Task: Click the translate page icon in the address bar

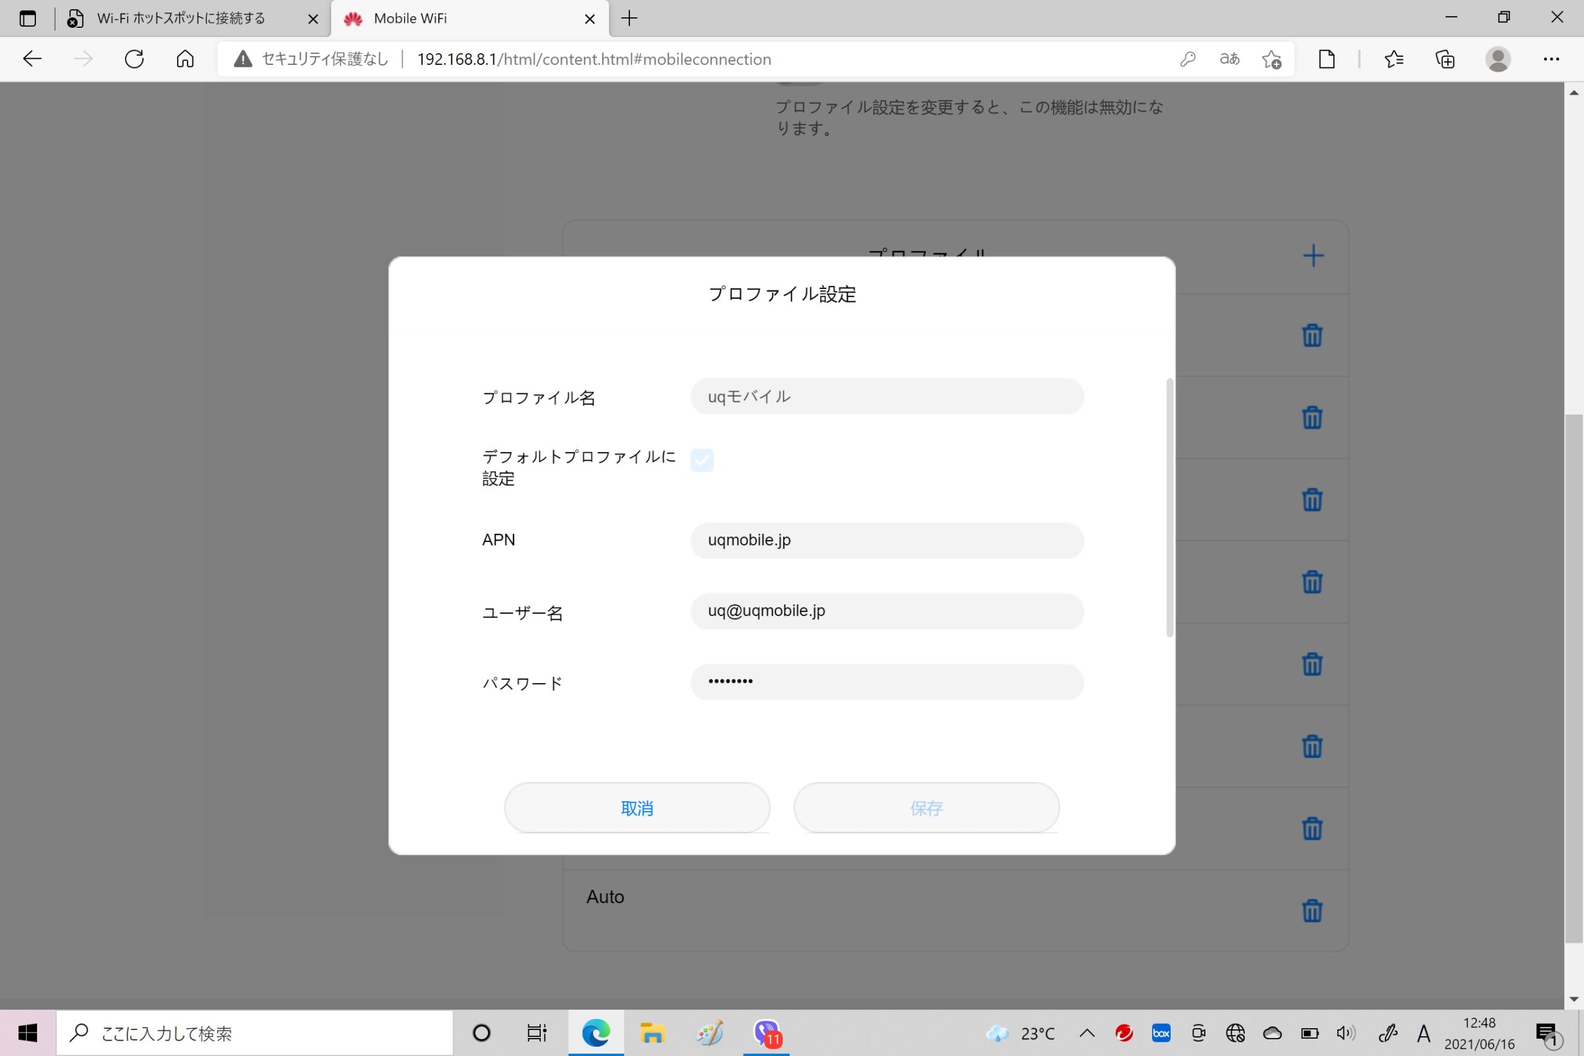Action: [x=1229, y=59]
